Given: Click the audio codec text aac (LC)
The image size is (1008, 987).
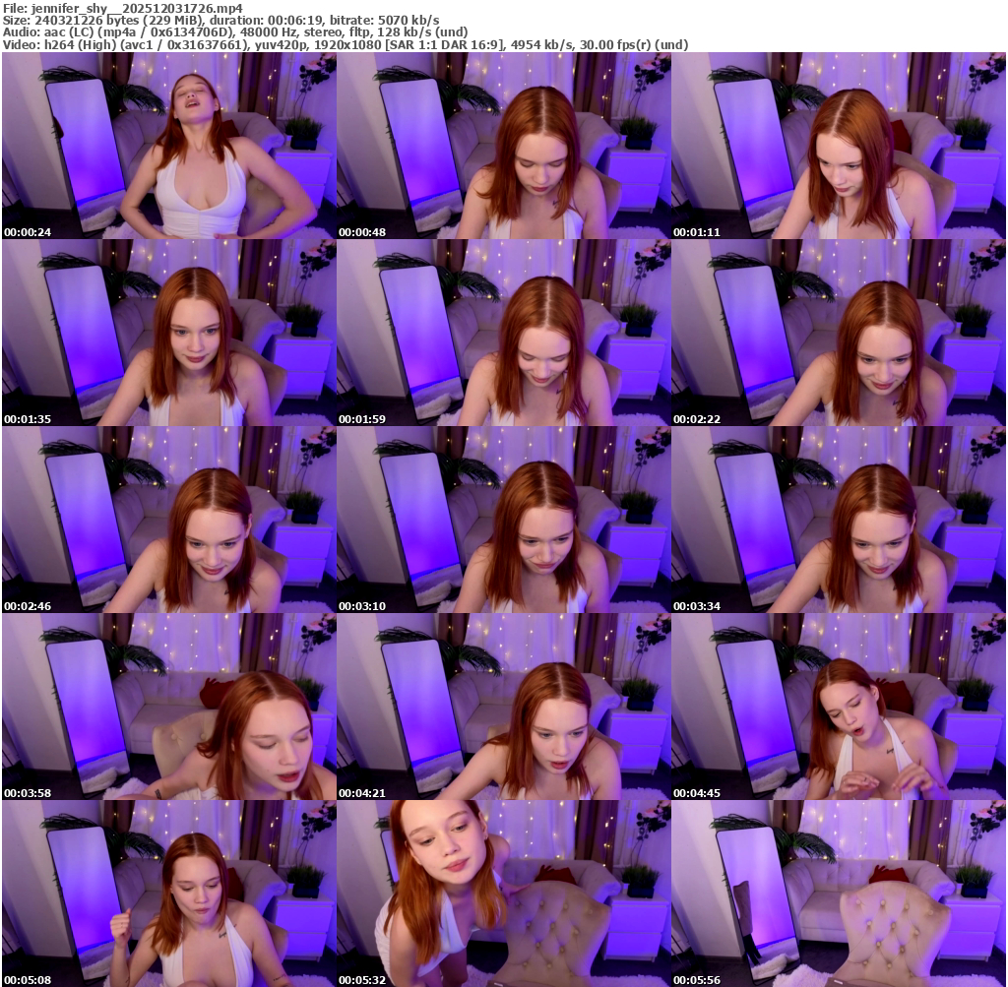Looking at the screenshot, I should click(65, 32).
